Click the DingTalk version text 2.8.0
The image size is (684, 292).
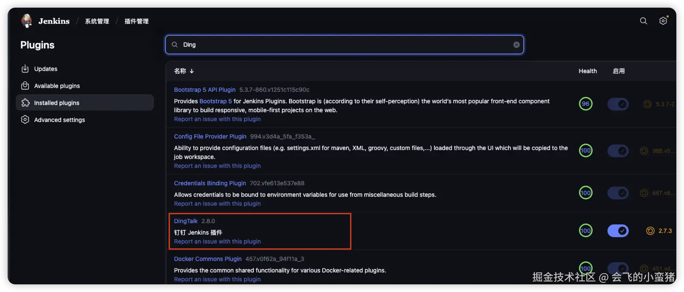coord(208,221)
